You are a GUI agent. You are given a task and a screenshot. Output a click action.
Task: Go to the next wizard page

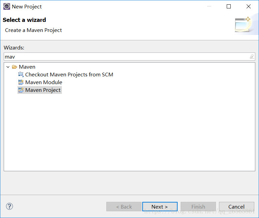160,207
